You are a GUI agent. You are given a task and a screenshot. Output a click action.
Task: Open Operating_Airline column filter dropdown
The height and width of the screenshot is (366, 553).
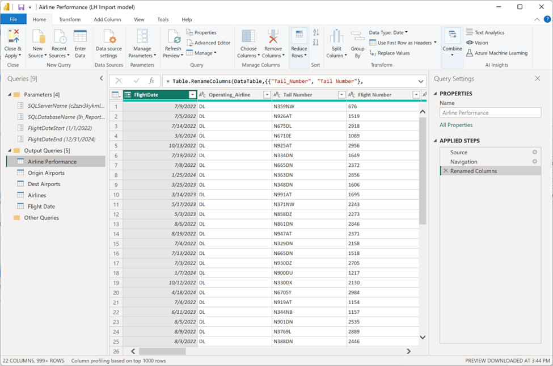(x=267, y=95)
